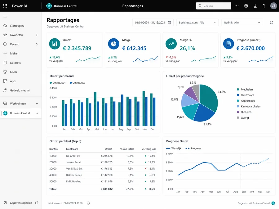Open Goals in sidebar
Screen dimensions: 279x209
21,72
